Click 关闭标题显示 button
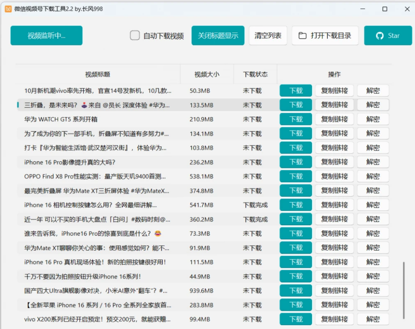The image size is (415, 329). [x=218, y=35]
